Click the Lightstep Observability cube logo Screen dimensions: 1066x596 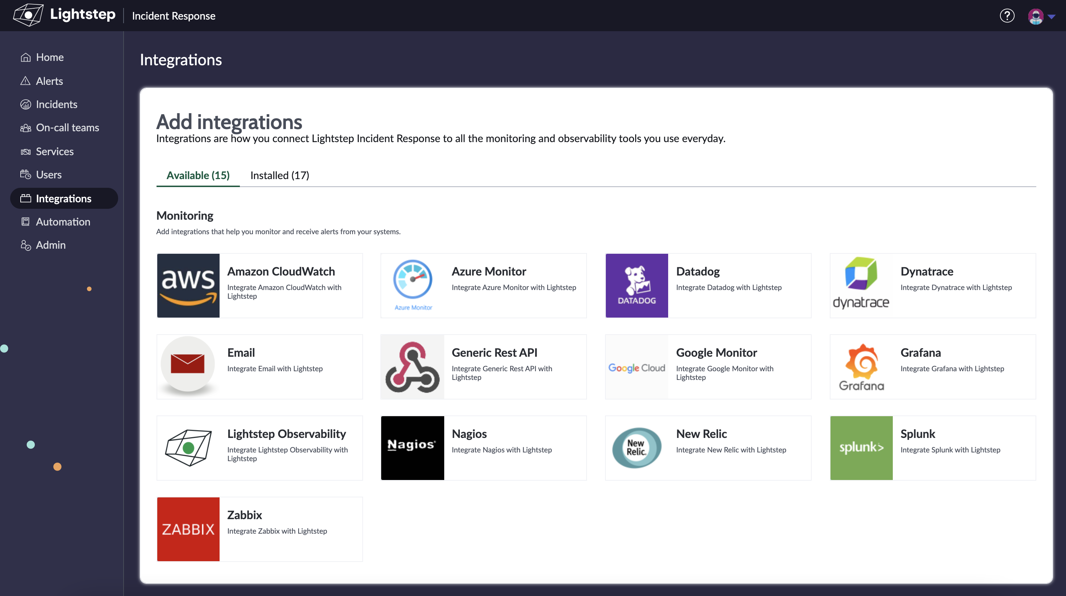tap(188, 448)
